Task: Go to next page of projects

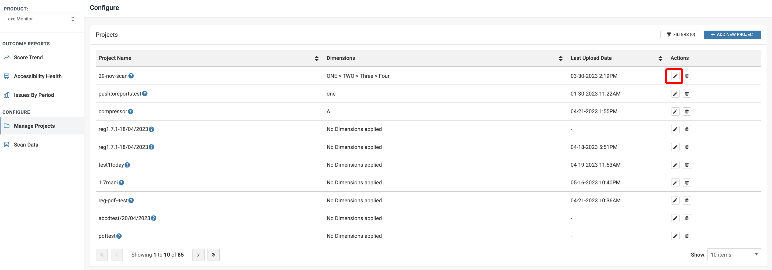Action: (x=198, y=255)
